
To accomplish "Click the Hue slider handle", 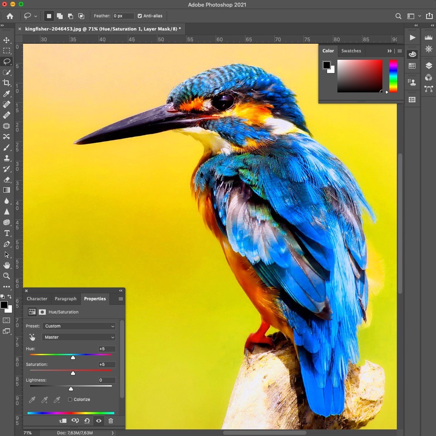I will pos(73,357).
